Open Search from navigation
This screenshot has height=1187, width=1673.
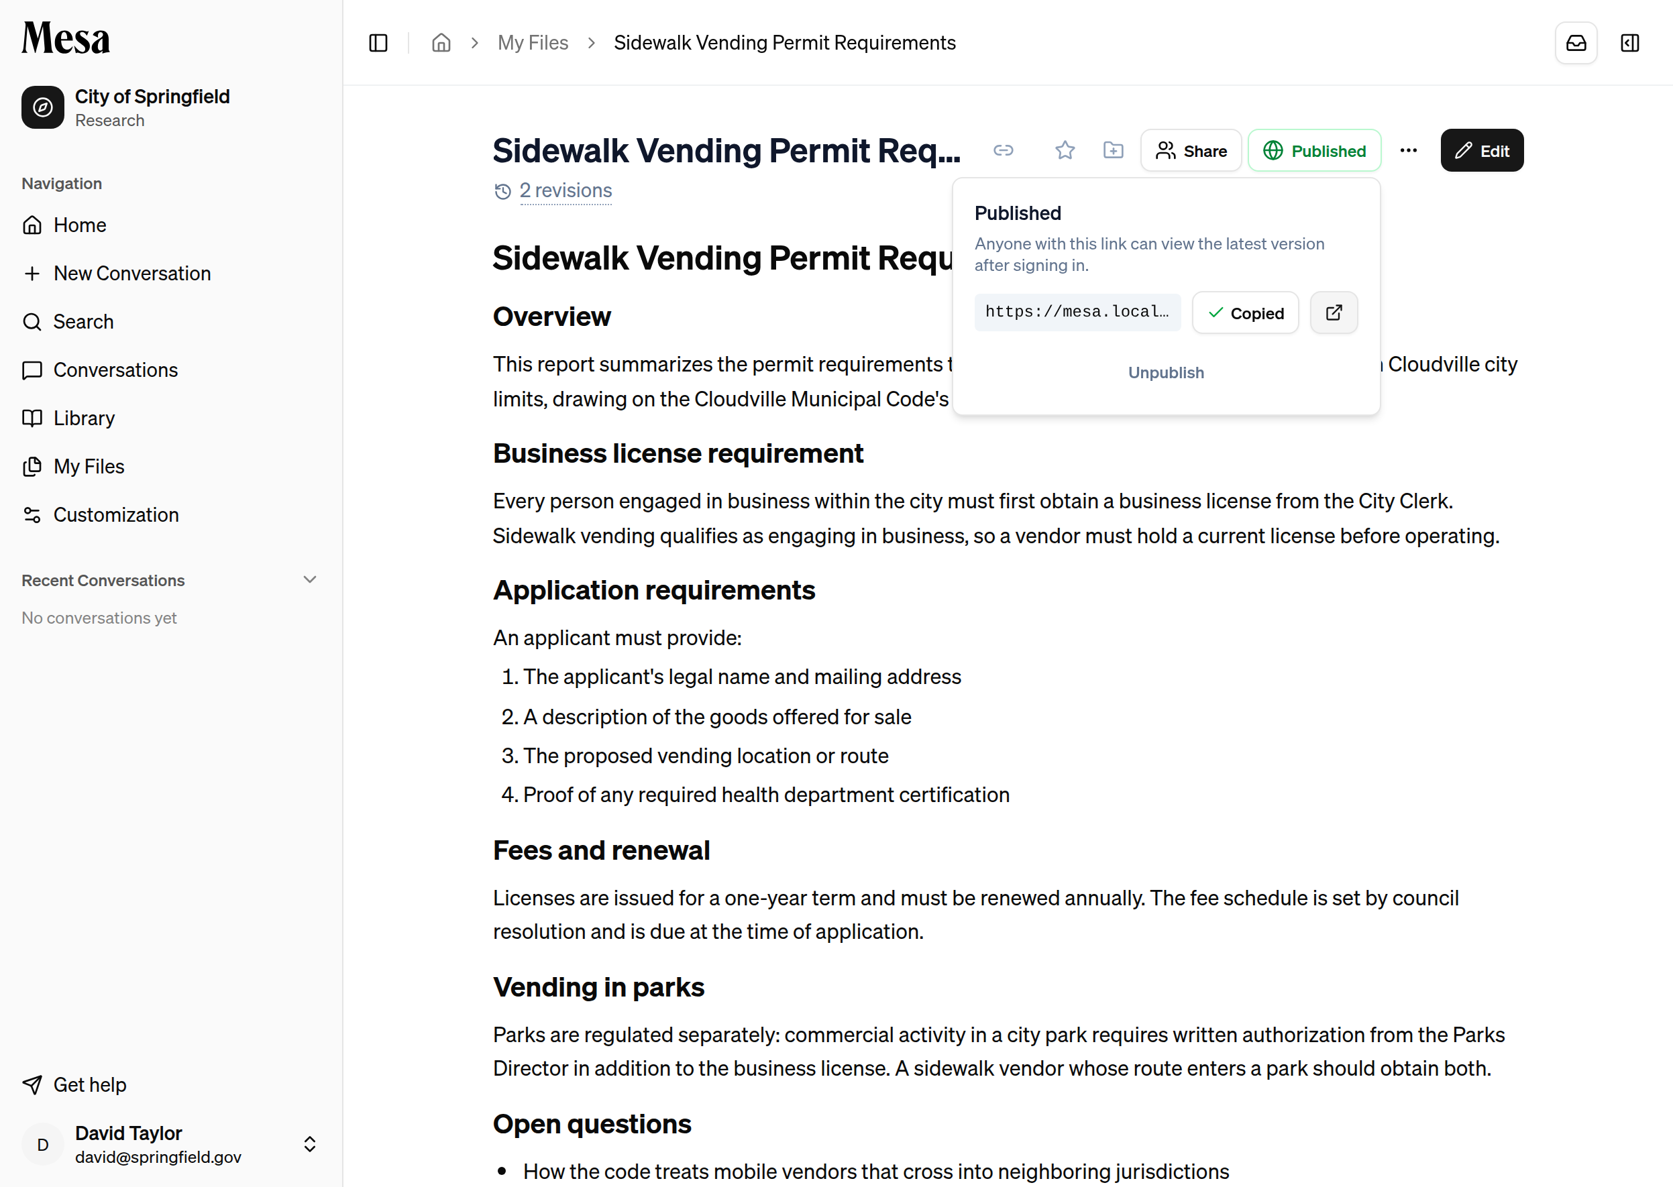tap(170, 322)
